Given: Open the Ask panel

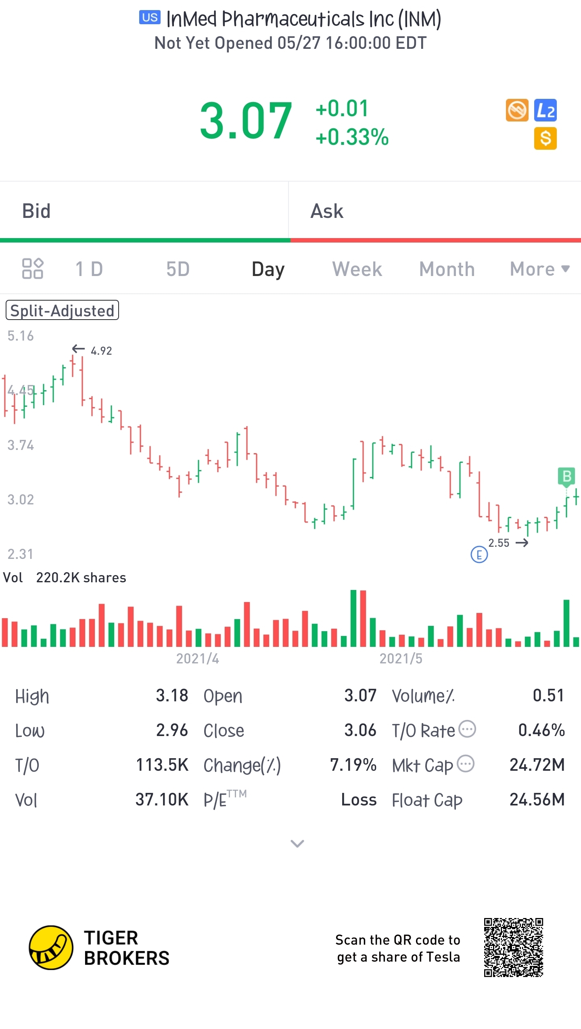Looking at the screenshot, I should point(435,211).
